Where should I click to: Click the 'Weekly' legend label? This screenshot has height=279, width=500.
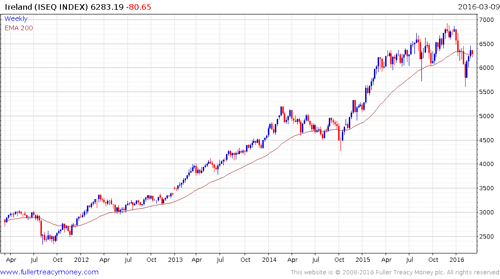click(x=16, y=19)
